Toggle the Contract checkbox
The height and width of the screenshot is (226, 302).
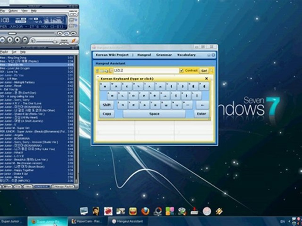(x=182, y=71)
